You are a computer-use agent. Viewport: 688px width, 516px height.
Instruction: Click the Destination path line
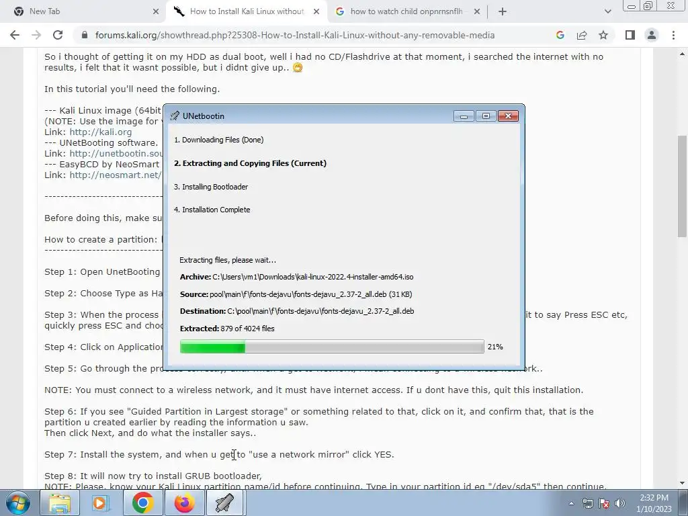pyautogui.click(x=296, y=311)
